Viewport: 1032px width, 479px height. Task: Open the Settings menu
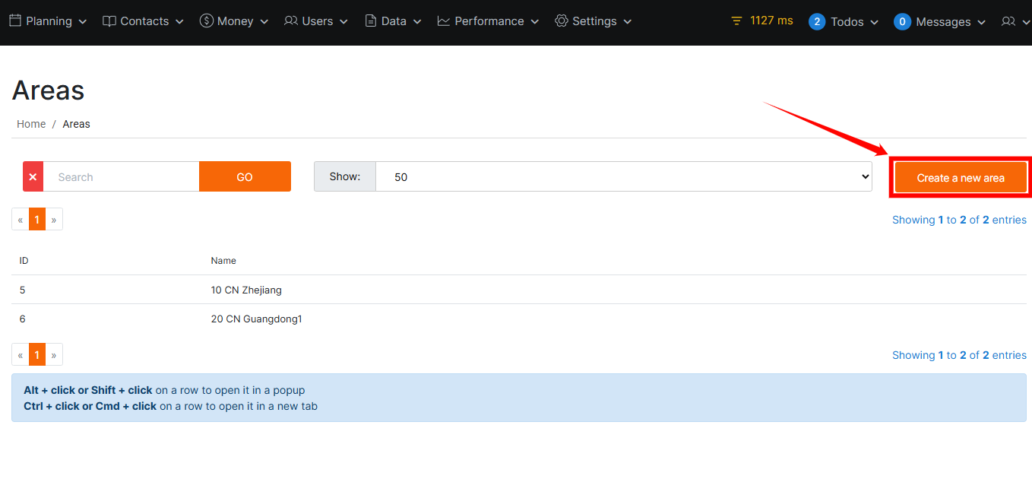coord(594,21)
